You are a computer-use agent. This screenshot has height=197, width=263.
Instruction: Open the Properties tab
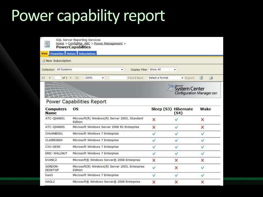point(57,53)
